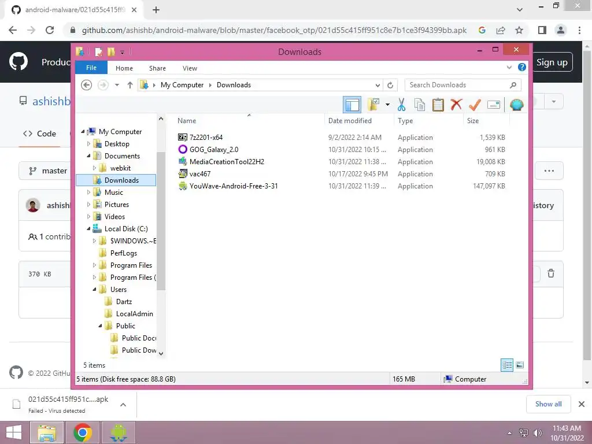Open recent locations dropdown arrow
This screenshot has width=592, height=444.
click(117, 85)
